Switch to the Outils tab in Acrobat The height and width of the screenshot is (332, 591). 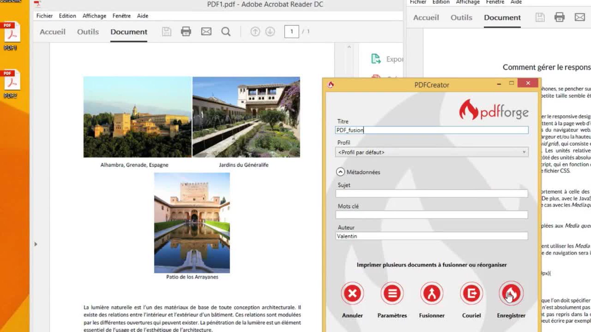[87, 31]
